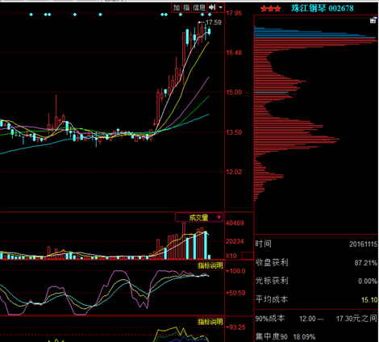Click the 指 indicator toolbar button
The height and width of the screenshot is (342, 379).
pos(186,7)
